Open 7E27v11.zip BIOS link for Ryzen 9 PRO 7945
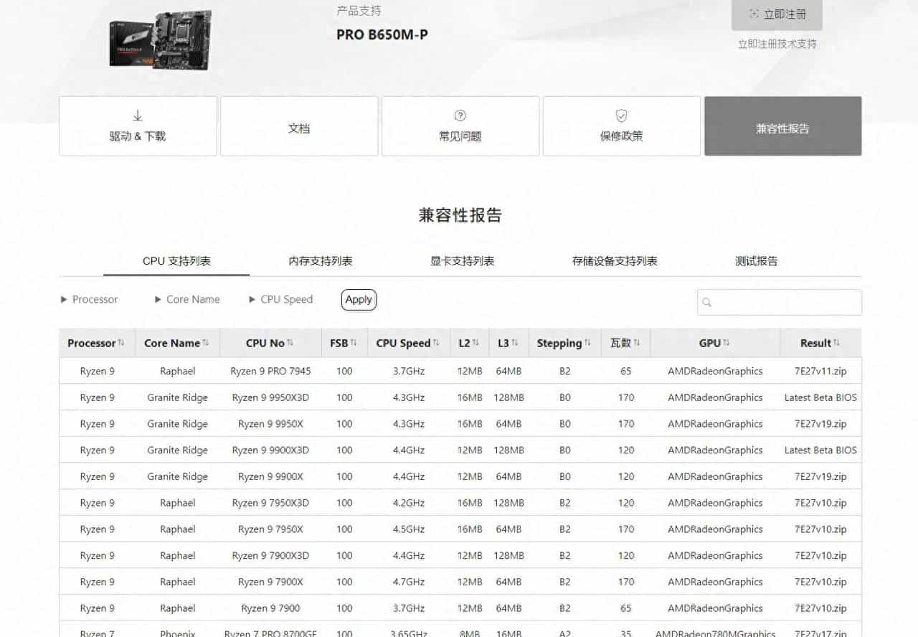This screenshot has width=918, height=637. pos(820,372)
